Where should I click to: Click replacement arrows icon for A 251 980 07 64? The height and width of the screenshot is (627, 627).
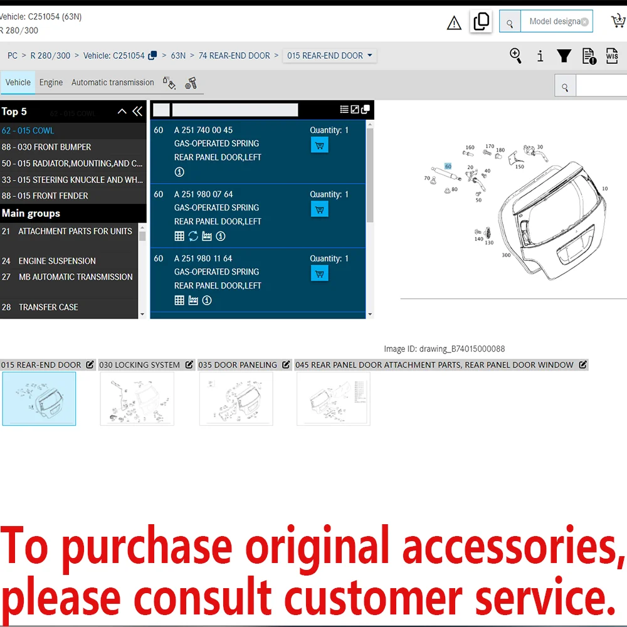[x=193, y=236]
